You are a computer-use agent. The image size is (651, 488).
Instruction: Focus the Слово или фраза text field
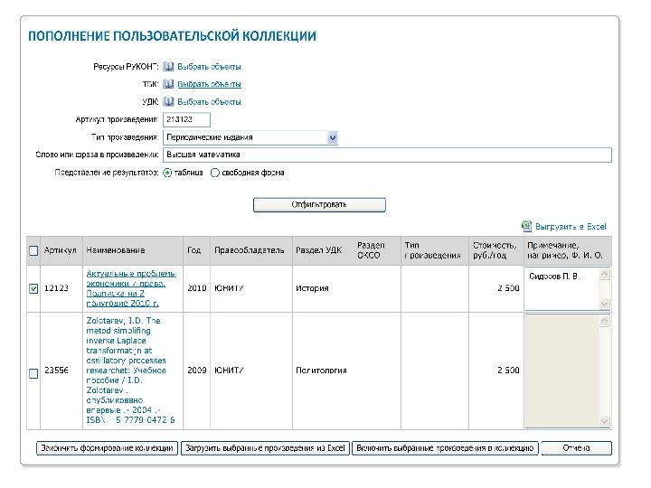coord(387,155)
